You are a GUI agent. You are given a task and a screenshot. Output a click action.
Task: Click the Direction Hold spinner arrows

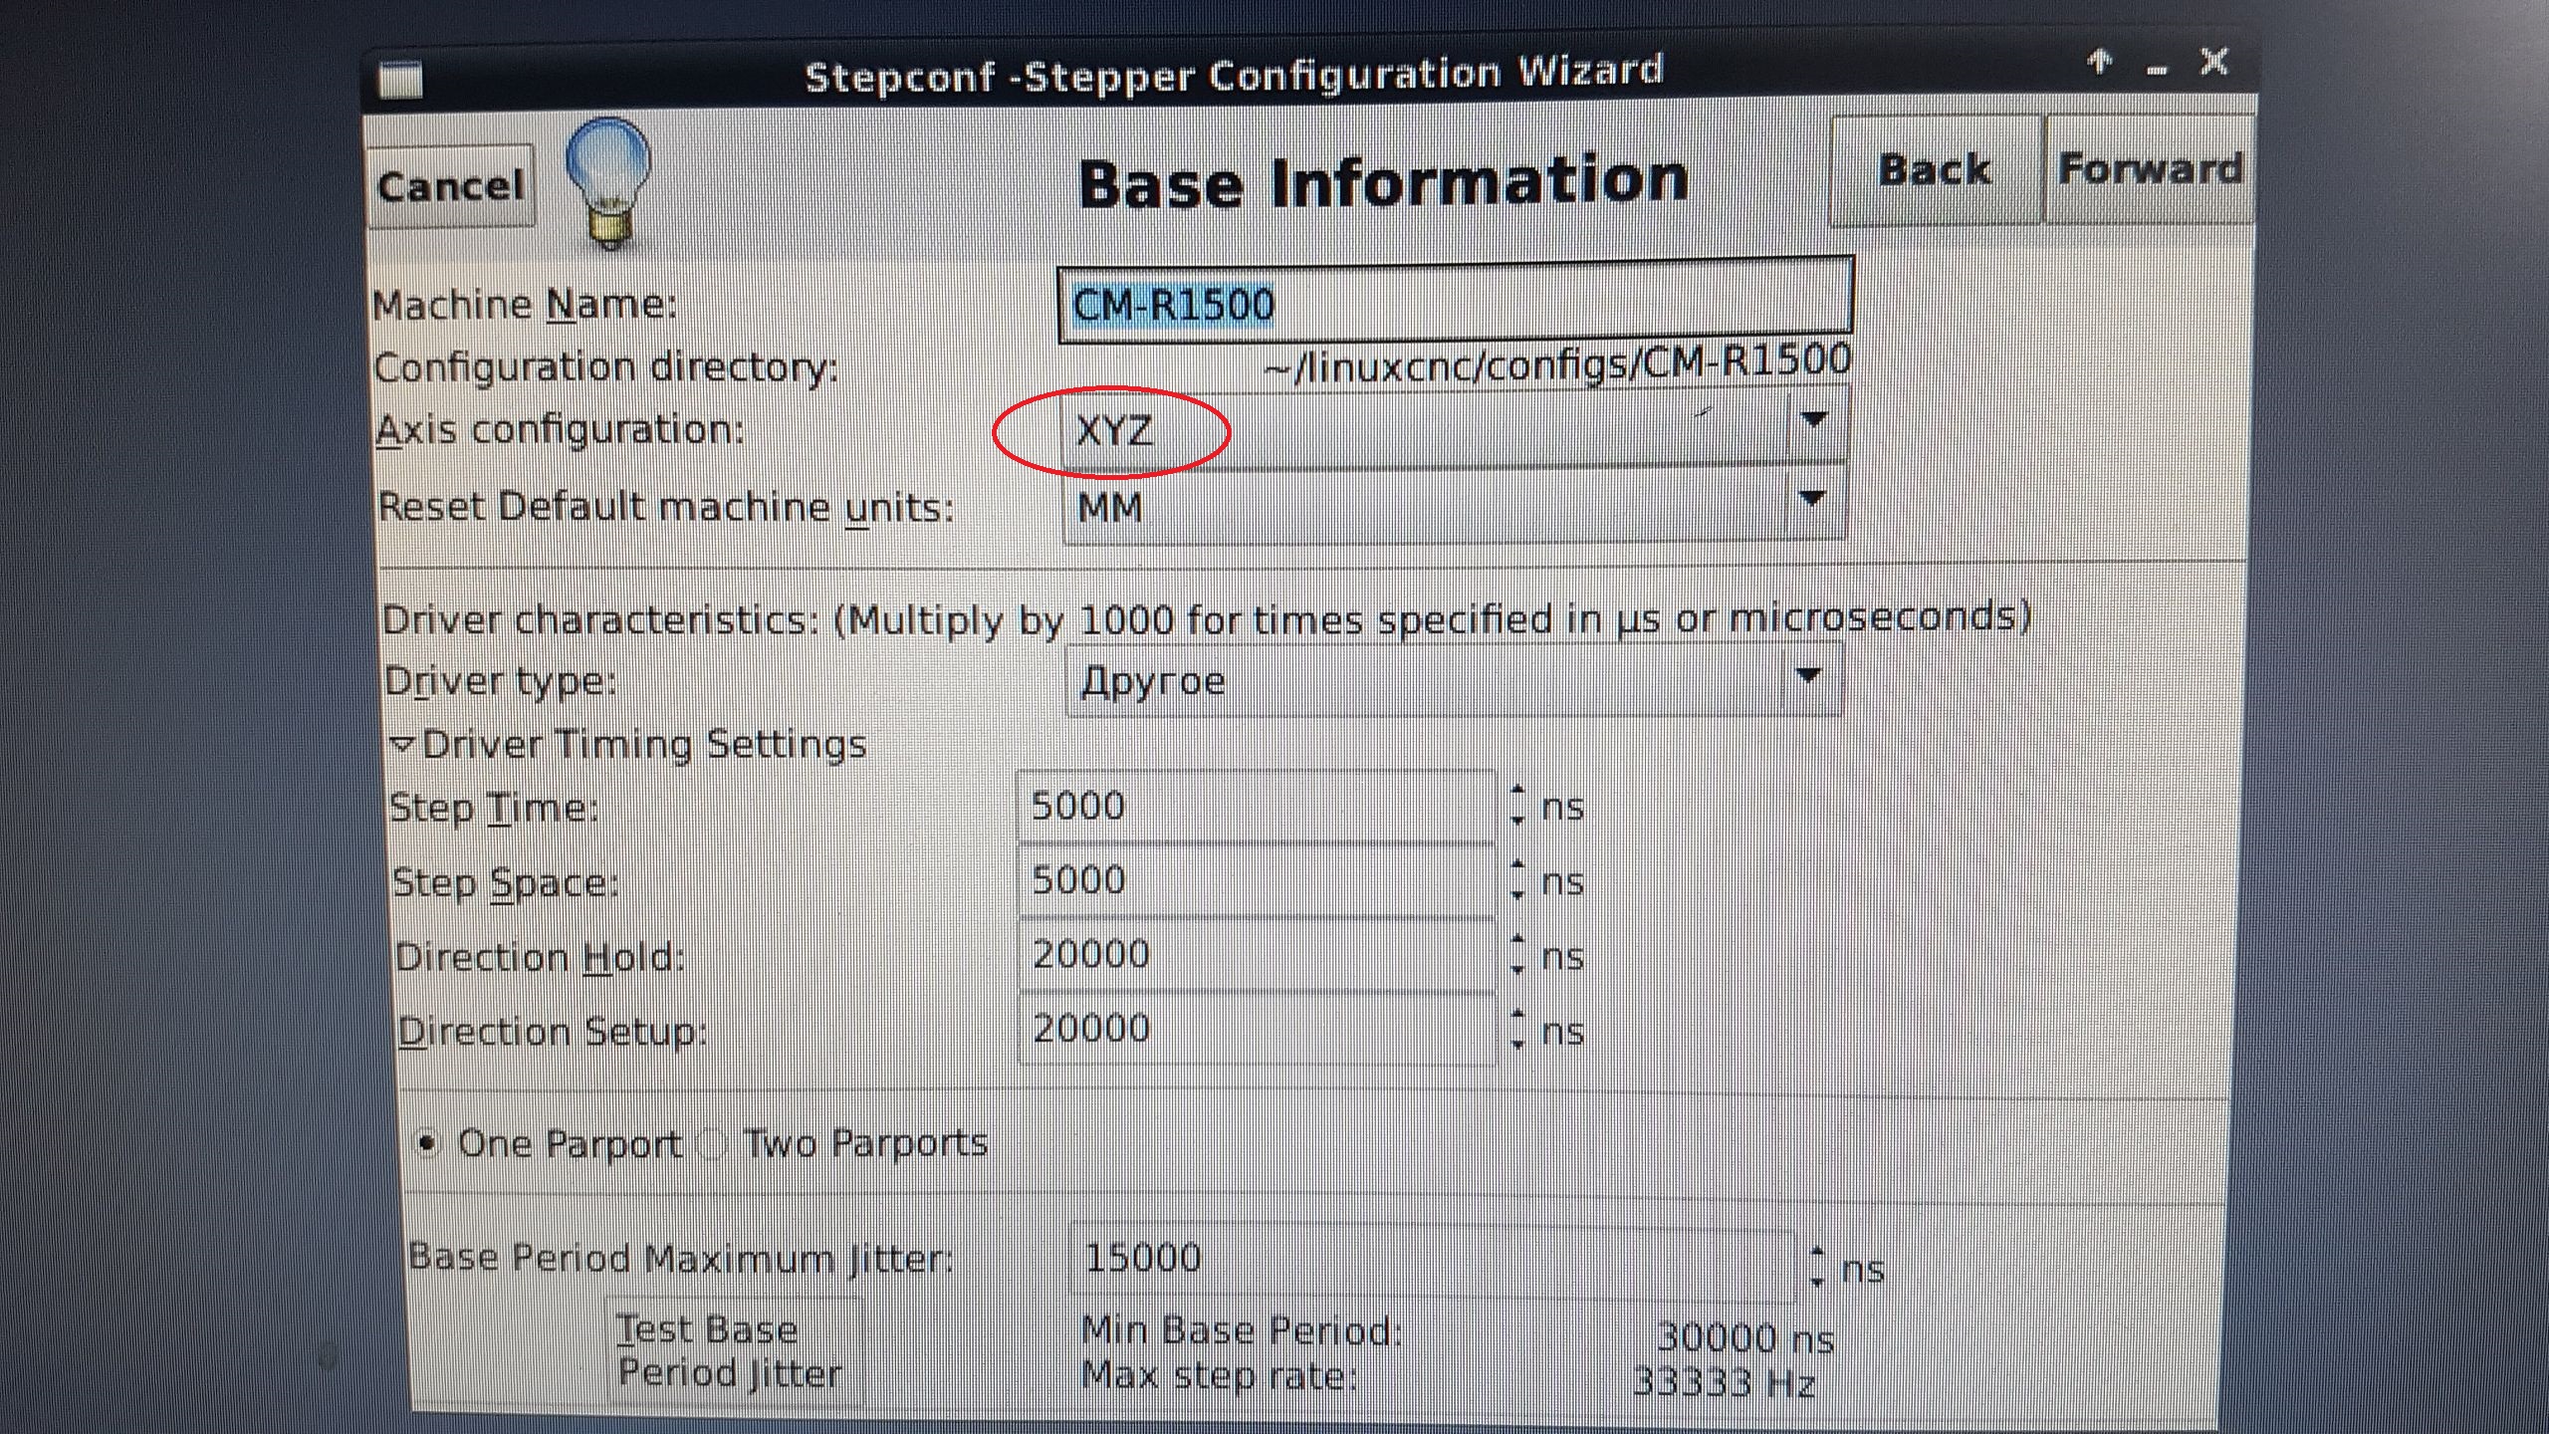coord(1516,955)
